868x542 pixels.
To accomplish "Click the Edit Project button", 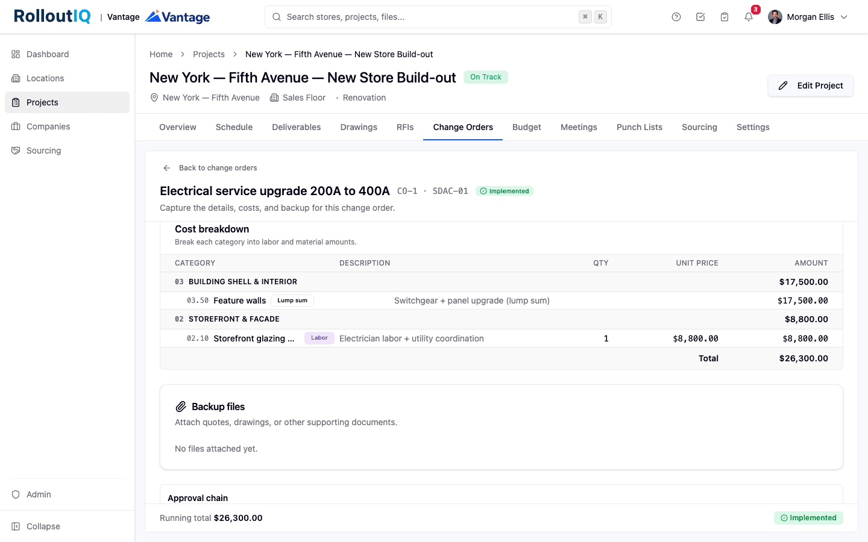I will tap(810, 86).
